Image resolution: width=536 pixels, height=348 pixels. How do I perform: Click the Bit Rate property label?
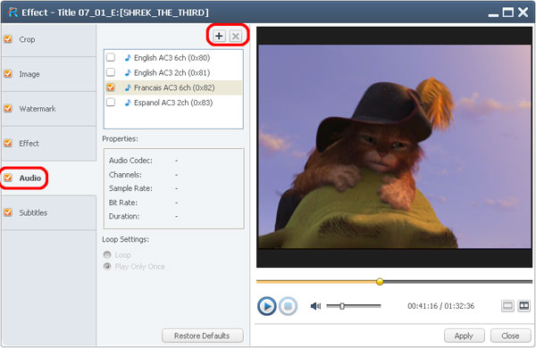(123, 203)
